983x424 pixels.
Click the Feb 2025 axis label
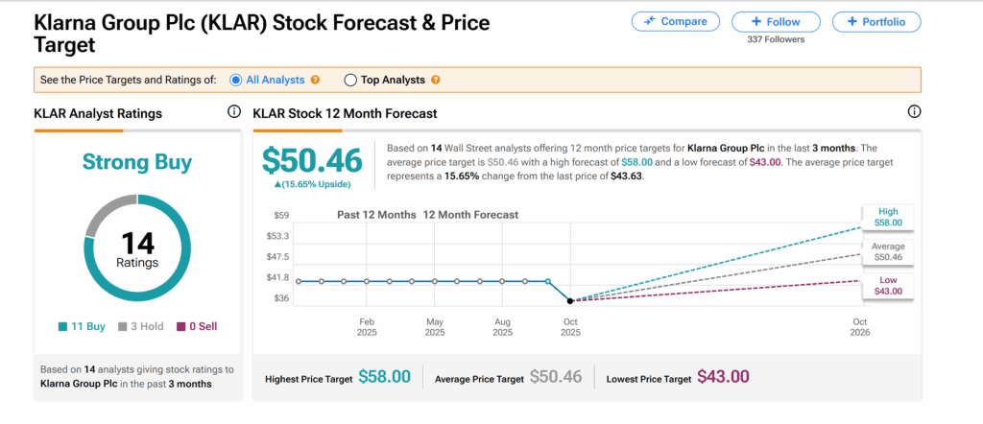367,327
